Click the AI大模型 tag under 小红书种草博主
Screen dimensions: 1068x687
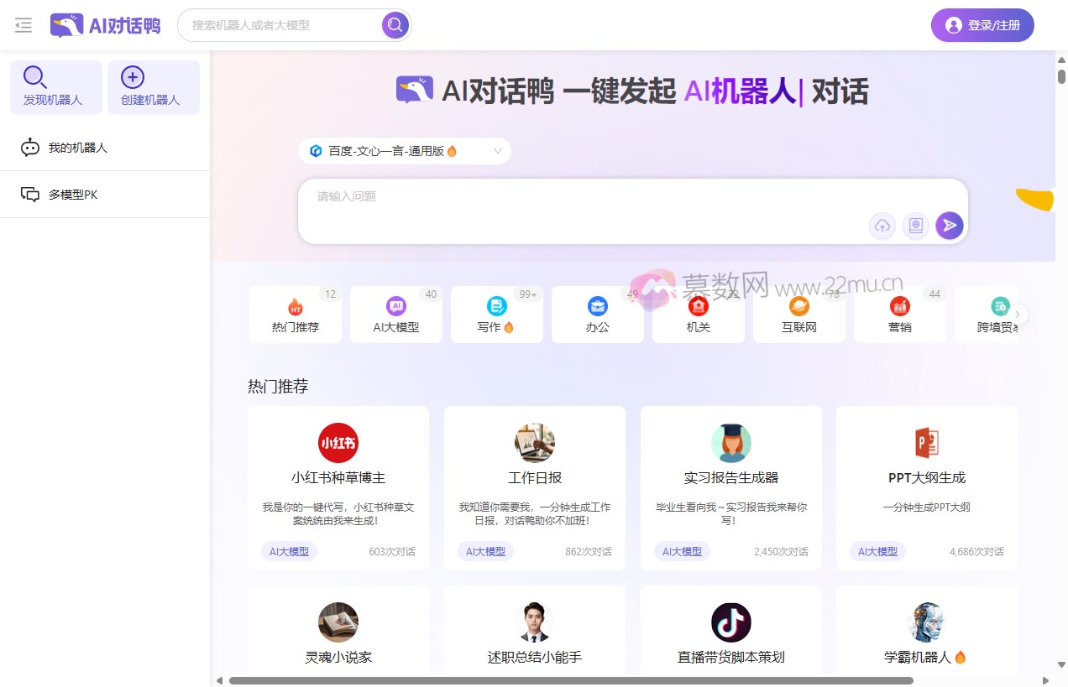(x=289, y=551)
